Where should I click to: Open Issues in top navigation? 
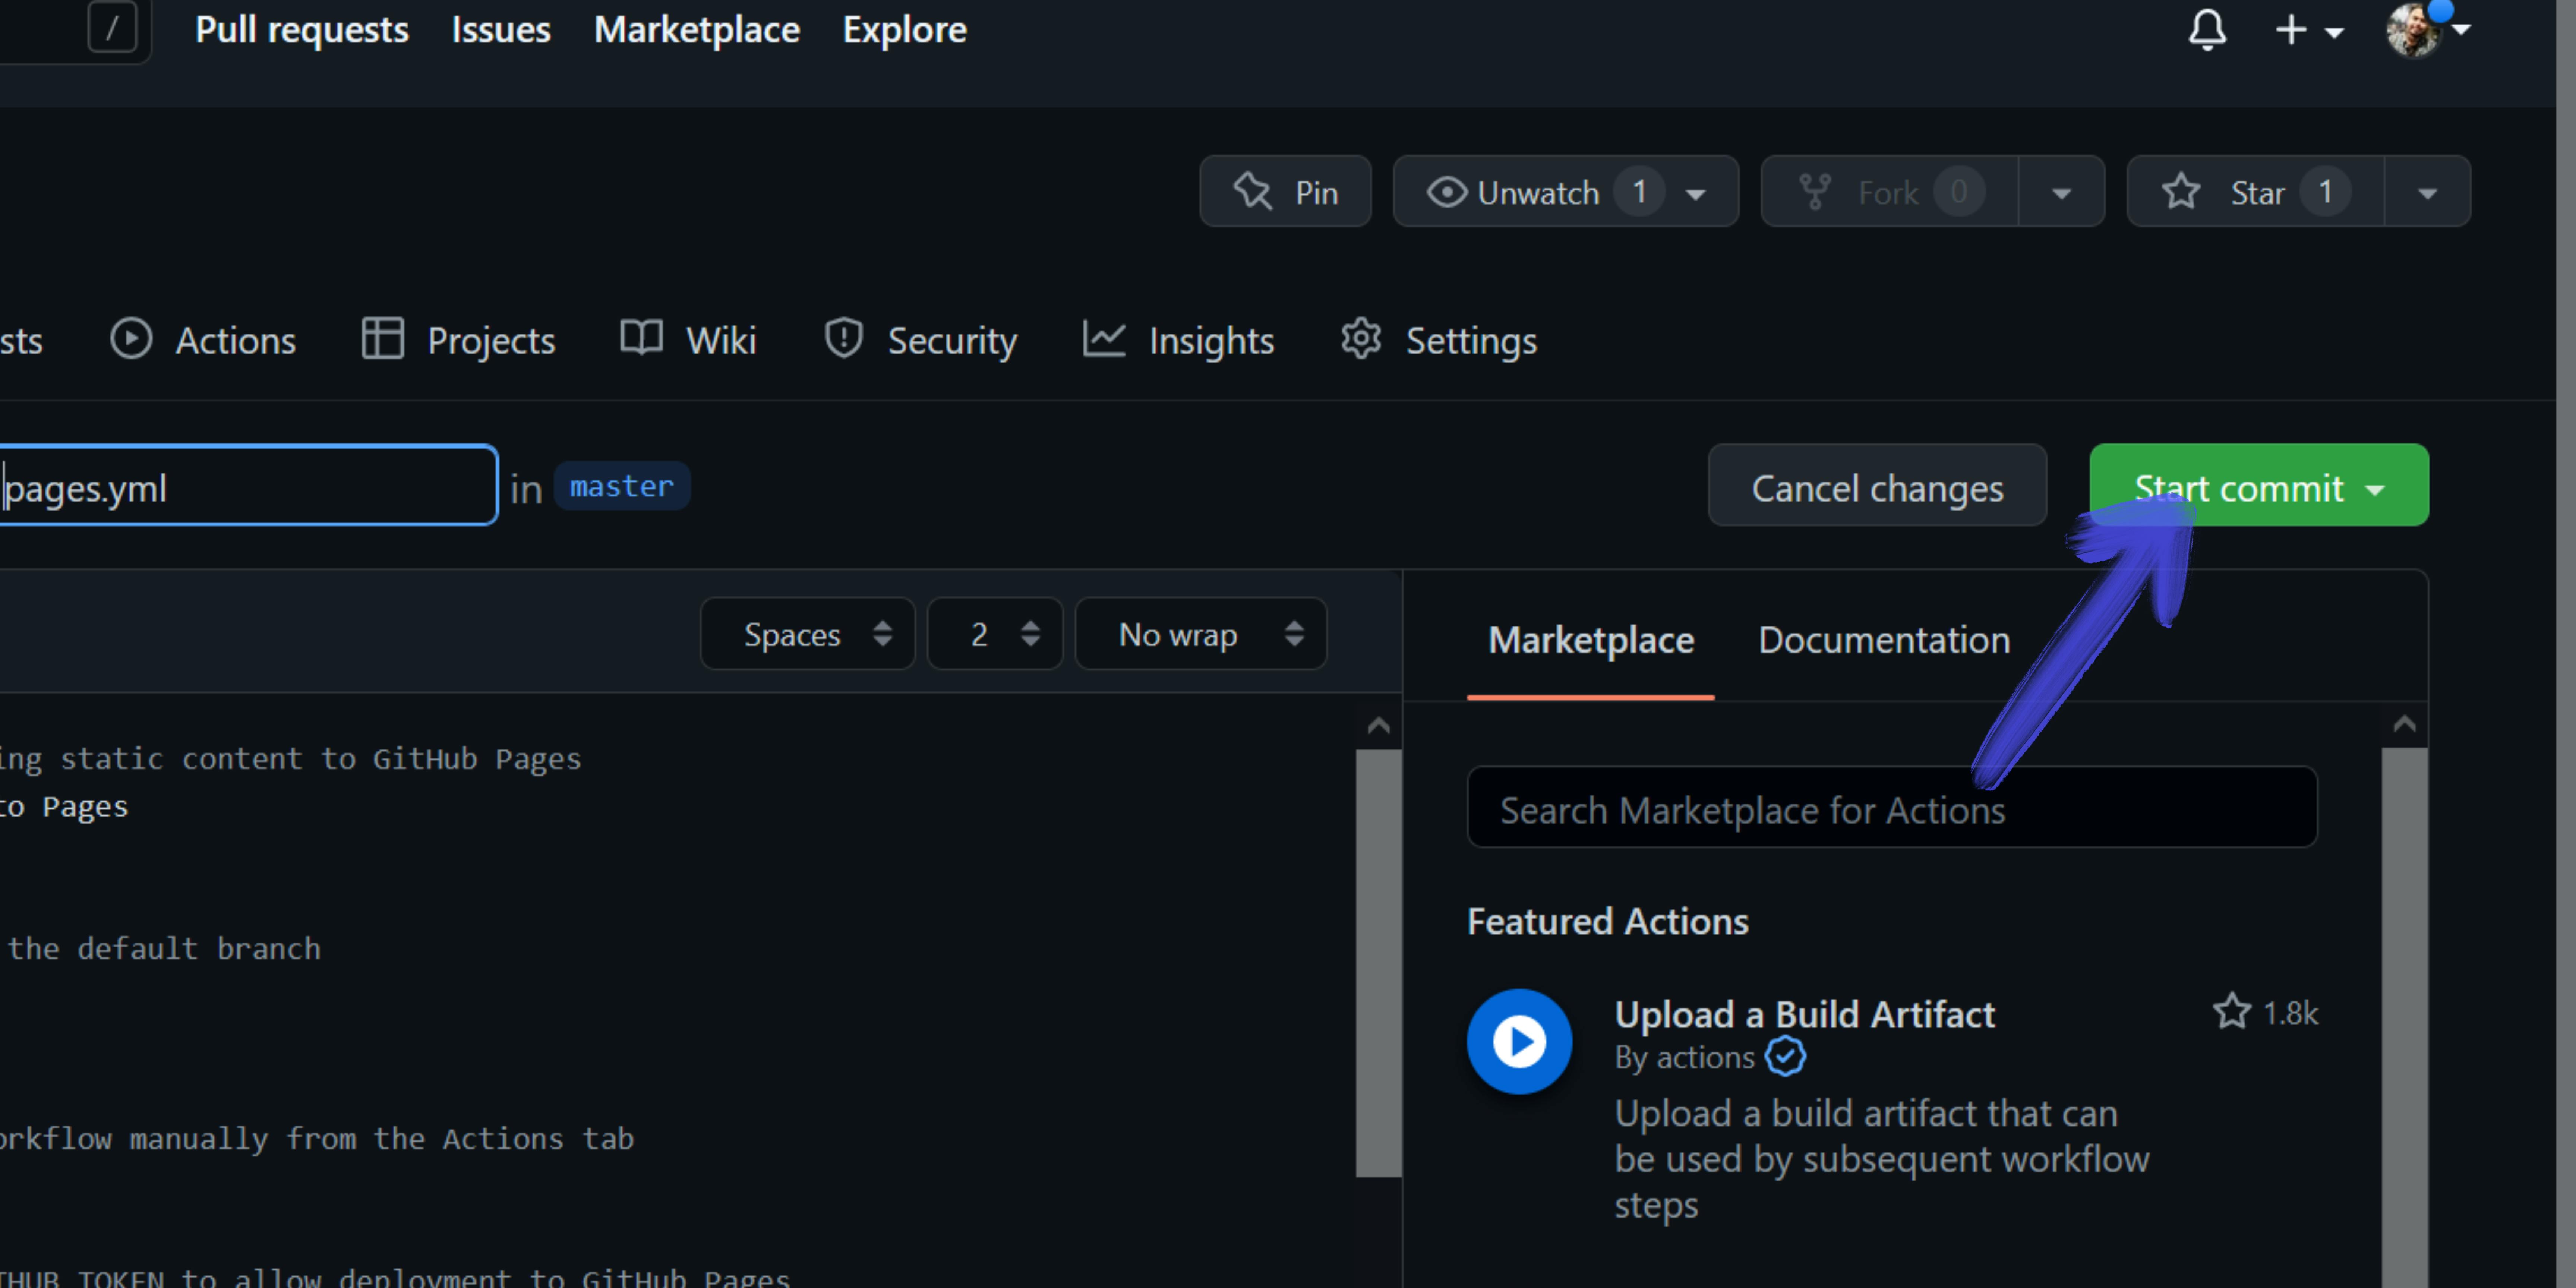(x=501, y=30)
